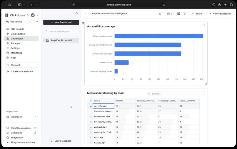This screenshot has height=149, width=237.
Task: Grab the chart drag handle icon
Action: pos(83,23)
